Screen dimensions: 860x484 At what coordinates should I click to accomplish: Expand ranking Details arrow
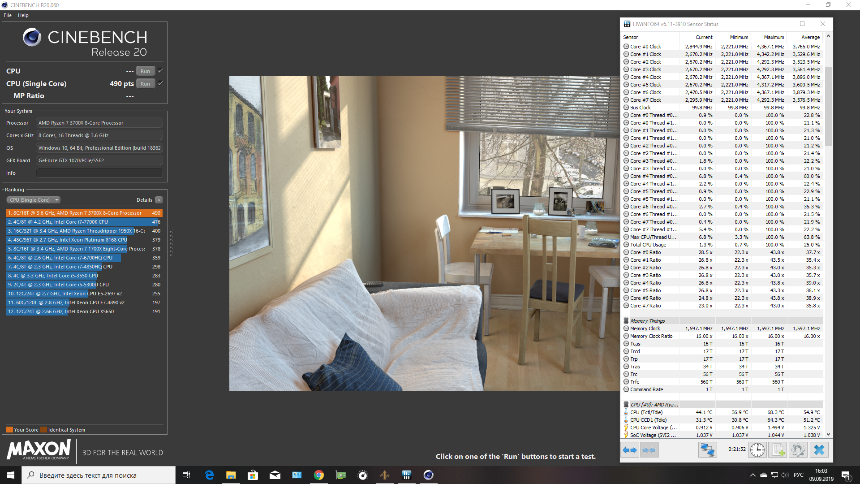tap(159, 200)
